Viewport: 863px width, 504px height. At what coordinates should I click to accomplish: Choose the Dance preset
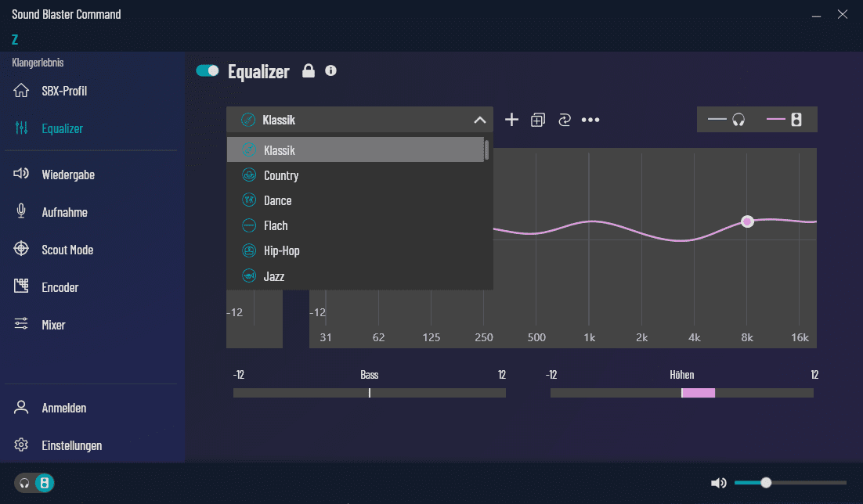point(356,200)
